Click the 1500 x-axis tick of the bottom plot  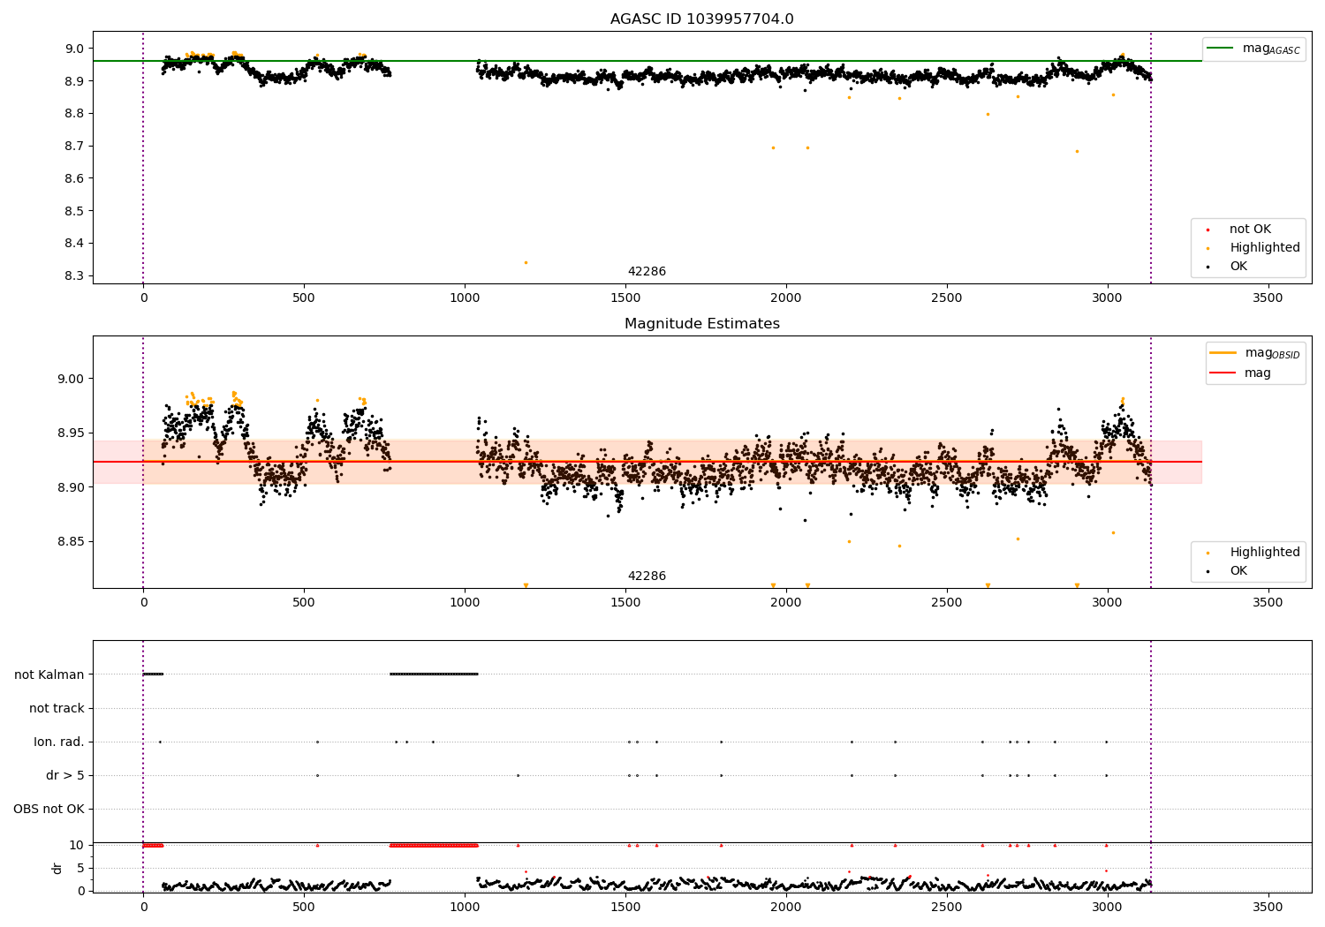pyautogui.click(x=625, y=907)
